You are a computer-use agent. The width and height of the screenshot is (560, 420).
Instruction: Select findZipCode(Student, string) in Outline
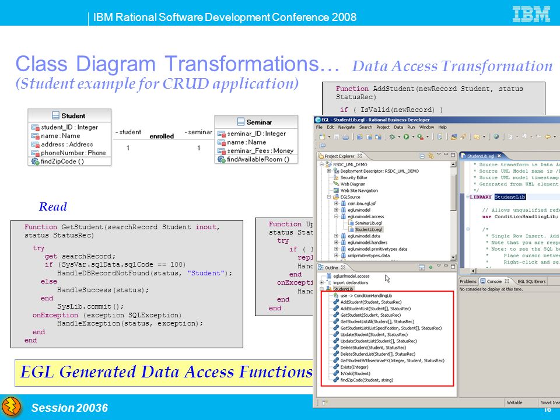[x=366, y=380]
